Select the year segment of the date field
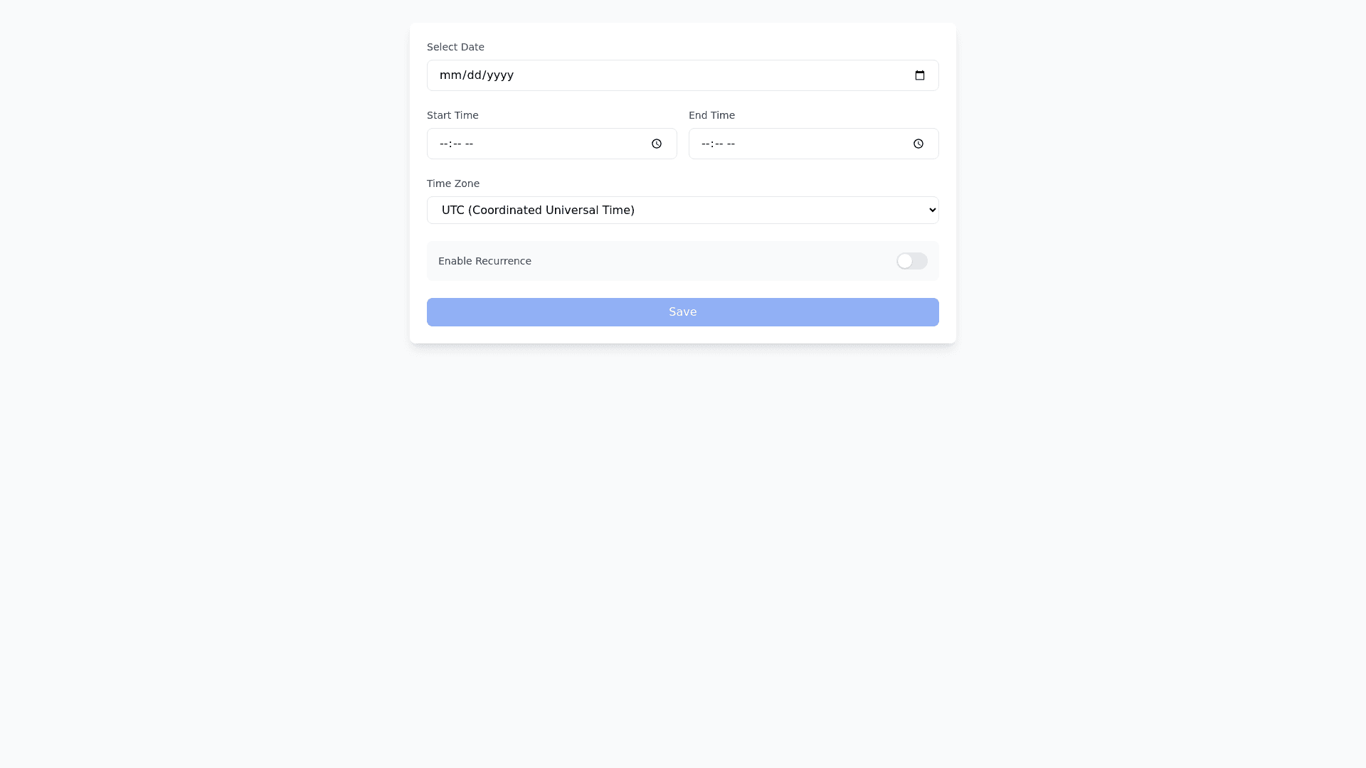Screen dimensions: 1366x768 (x=499, y=75)
